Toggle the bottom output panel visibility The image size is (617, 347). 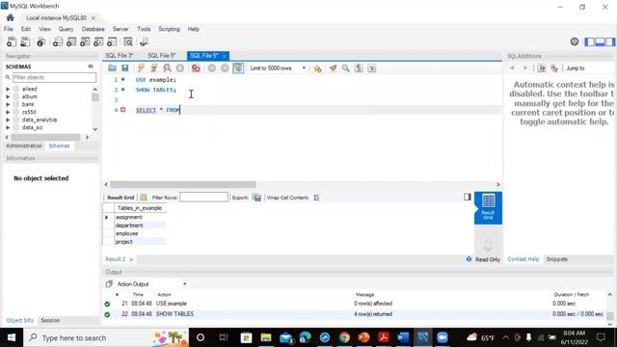point(600,41)
